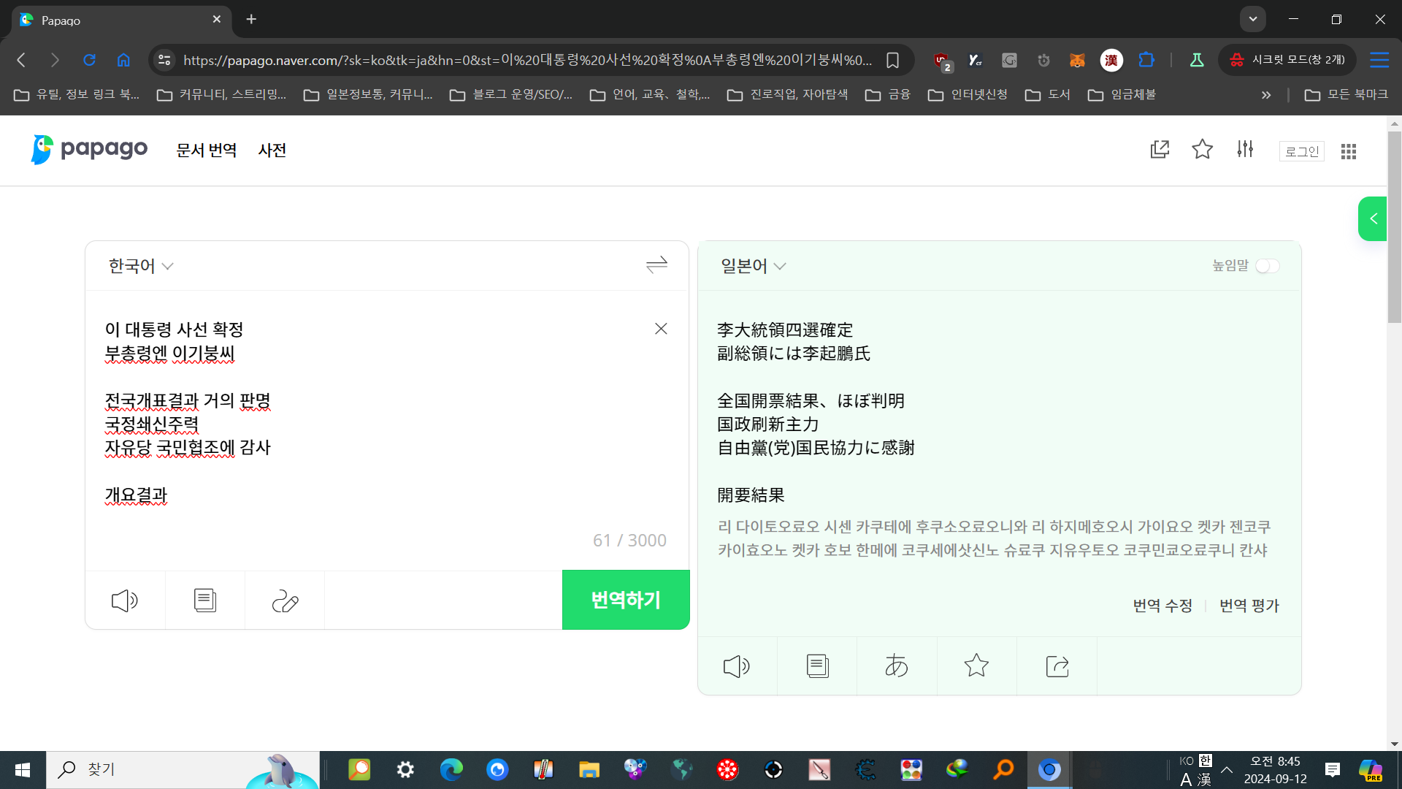Open 사전 dictionary menu
Viewport: 1402px width, 789px height.
coord(272,150)
